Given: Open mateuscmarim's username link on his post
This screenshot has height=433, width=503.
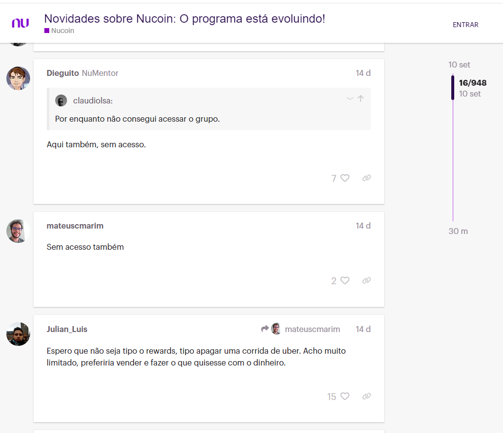Looking at the screenshot, I should pyautogui.click(x=75, y=226).
